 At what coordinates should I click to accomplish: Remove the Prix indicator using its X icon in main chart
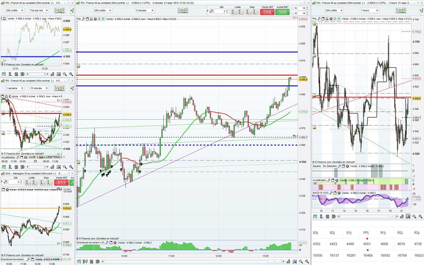click(95, 19)
